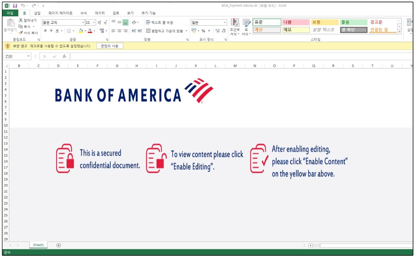
Task: Click the new sheet plus icon
Action: 59,245
